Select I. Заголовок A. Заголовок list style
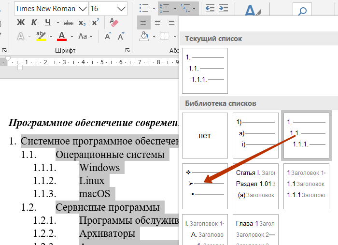 click(205, 230)
